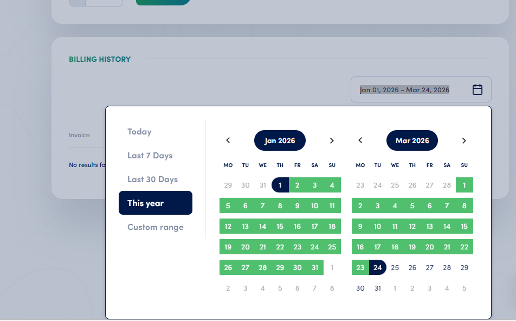Go back one month in the March calendar
The image size is (516, 321).
pos(360,140)
